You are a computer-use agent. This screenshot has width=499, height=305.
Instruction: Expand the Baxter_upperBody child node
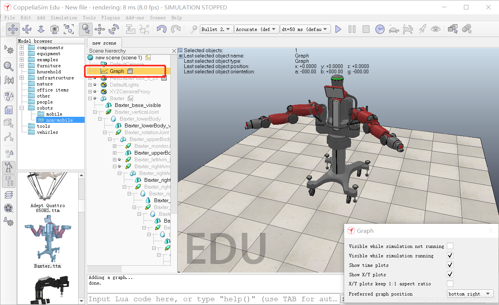point(115,153)
